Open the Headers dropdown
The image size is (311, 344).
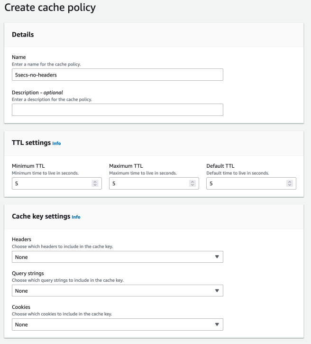(117, 257)
